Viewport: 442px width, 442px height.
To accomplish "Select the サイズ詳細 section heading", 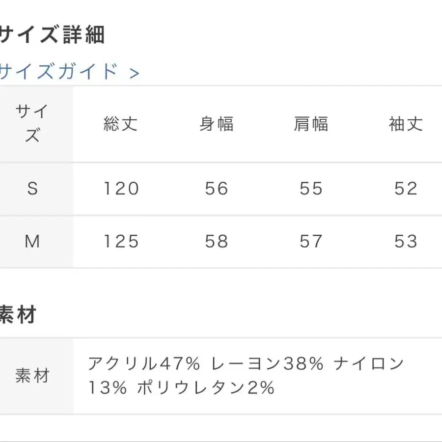I will pos(52,35).
